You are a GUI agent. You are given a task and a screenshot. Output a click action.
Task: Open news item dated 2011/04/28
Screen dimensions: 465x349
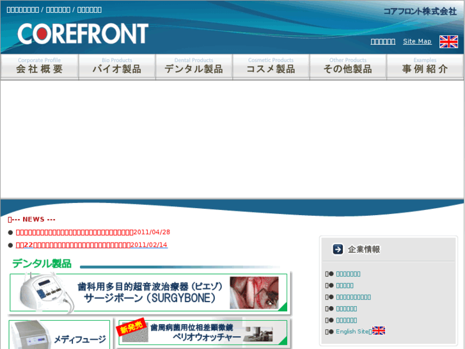coord(93,232)
